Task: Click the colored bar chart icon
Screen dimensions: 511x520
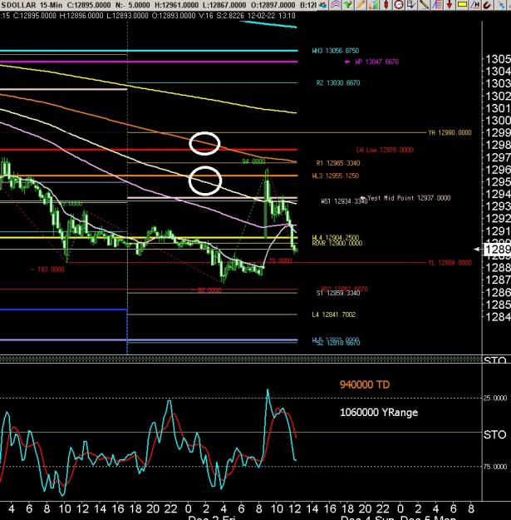Action: click(x=374, y=5)
